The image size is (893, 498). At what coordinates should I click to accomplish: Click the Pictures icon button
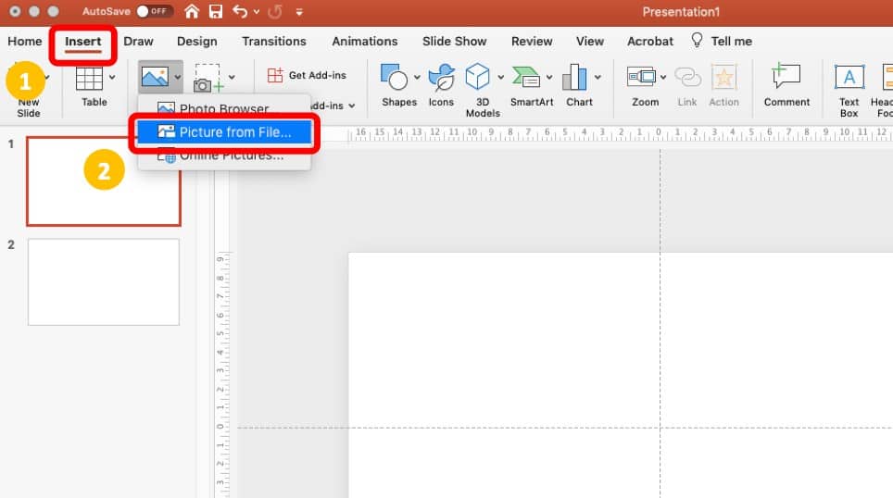[155, 77]
